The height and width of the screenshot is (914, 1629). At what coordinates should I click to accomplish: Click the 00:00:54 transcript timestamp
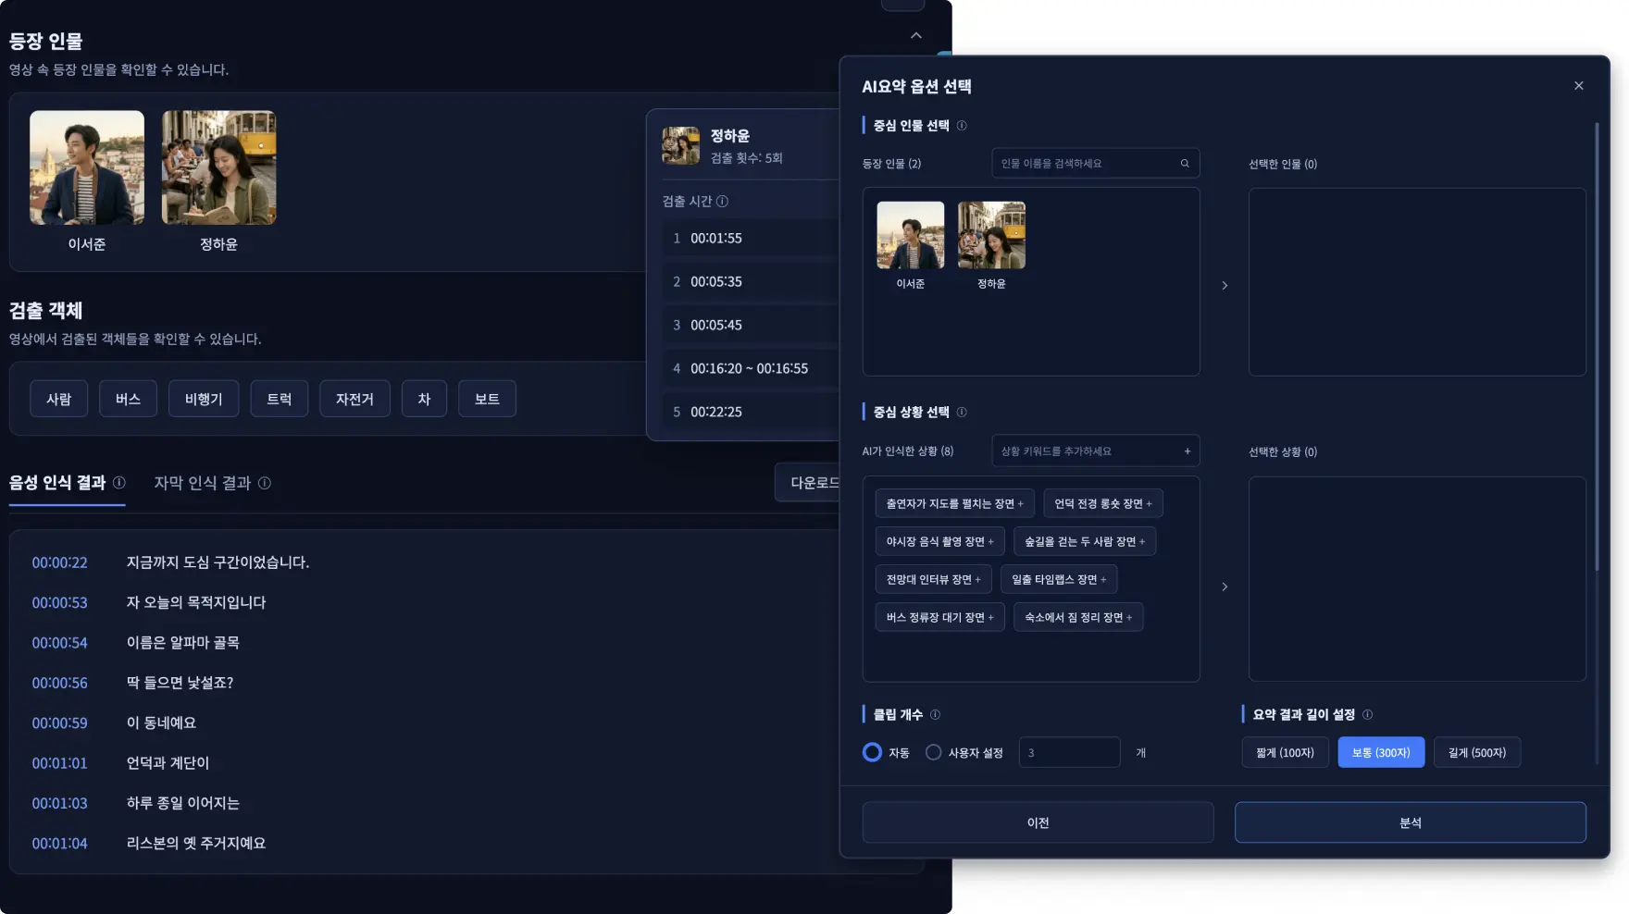pyautogui.click(x=59, y=643)
